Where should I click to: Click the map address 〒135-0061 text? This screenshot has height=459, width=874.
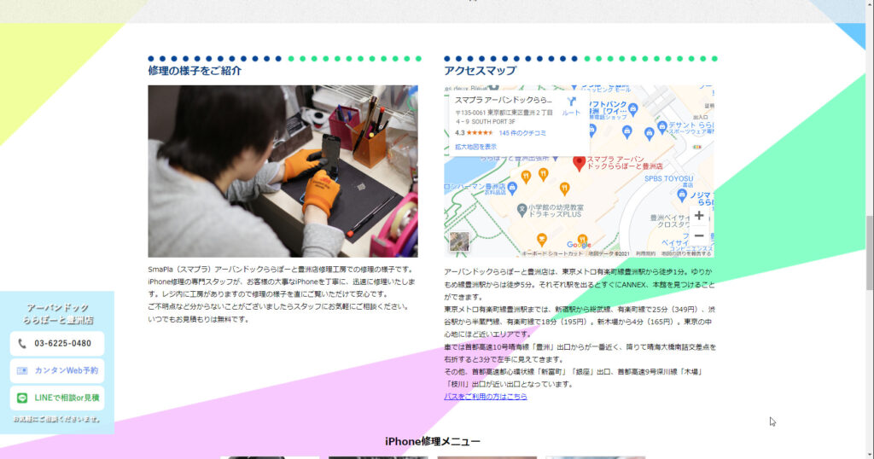point(504,117)
